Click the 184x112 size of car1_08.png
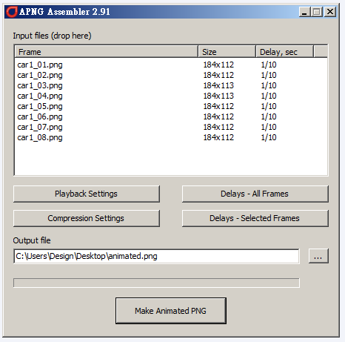This screenshot has width=345, height=342. 218,137
